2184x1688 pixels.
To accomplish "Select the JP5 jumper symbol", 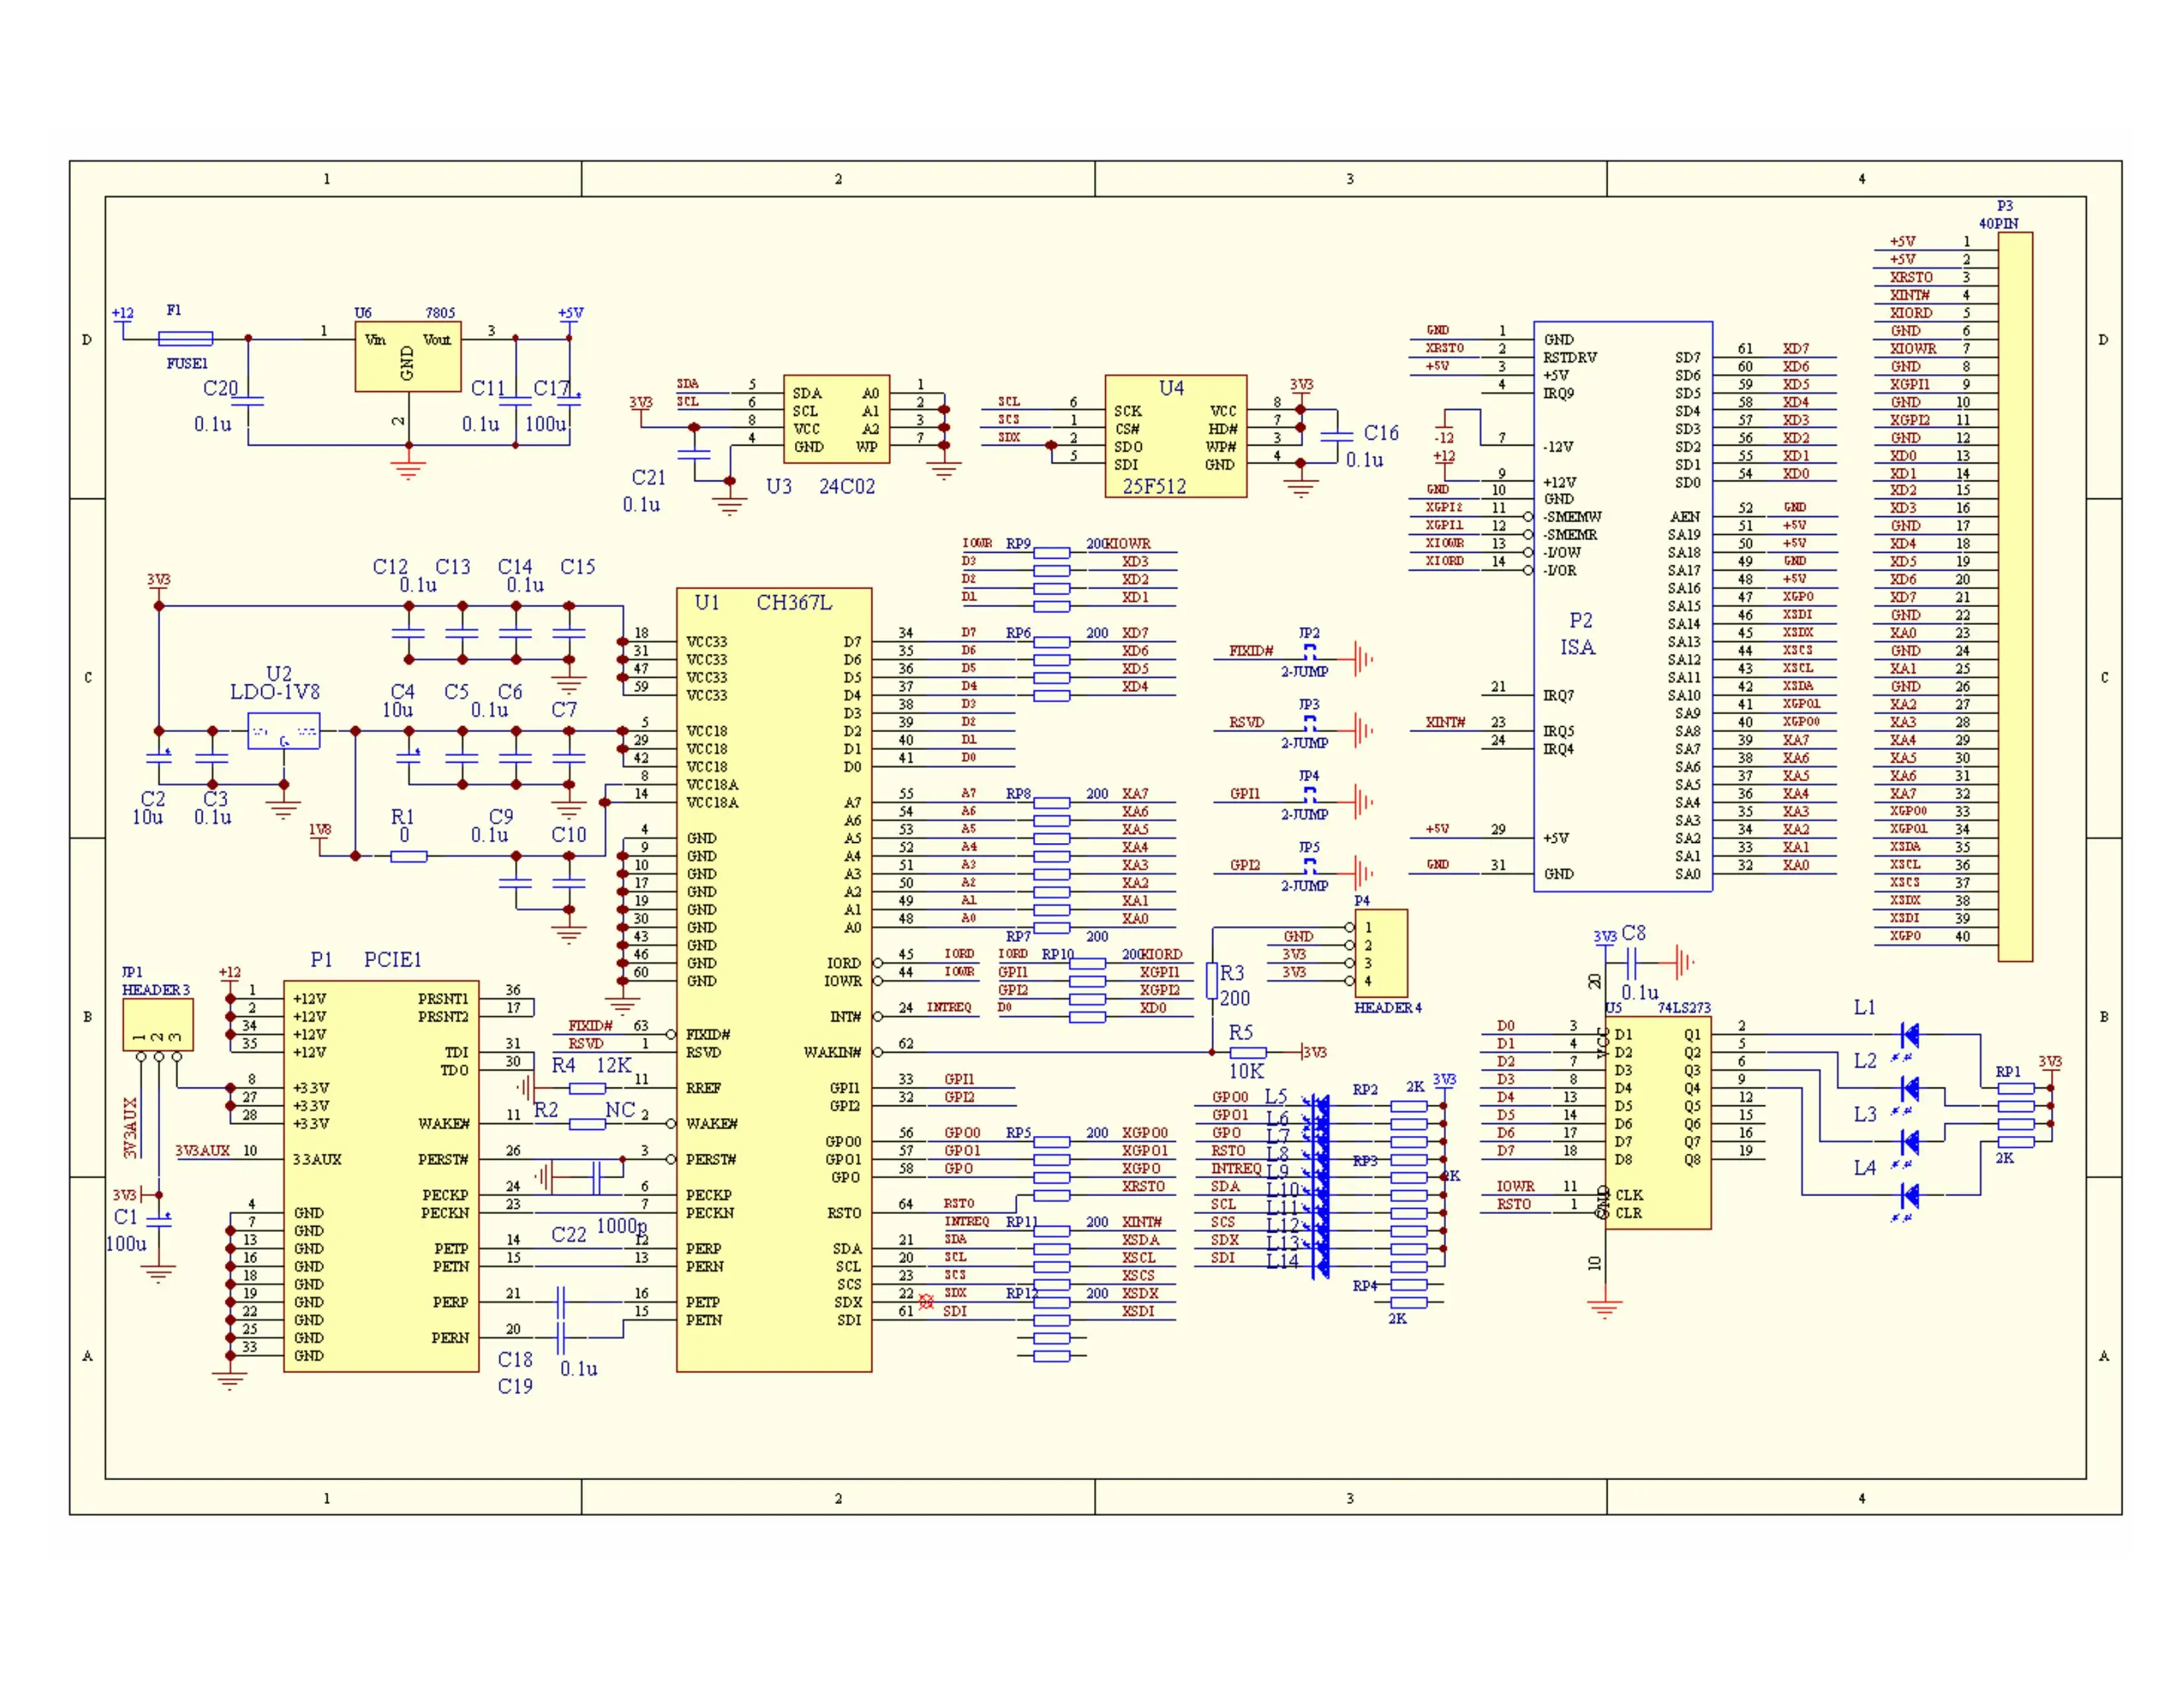I will point(1310,866).
